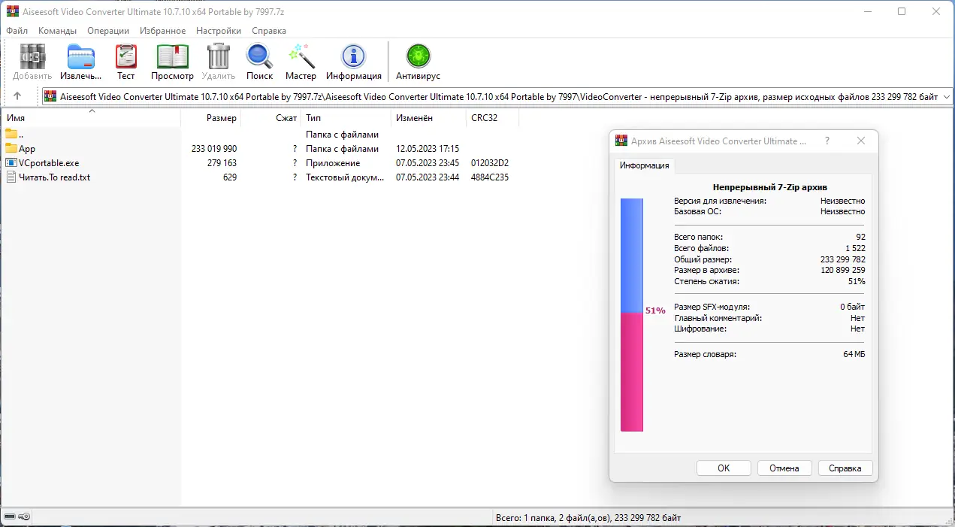Select the '..' parent folder icon
Screen dimensions: 955x527
[x=11, y=134]
